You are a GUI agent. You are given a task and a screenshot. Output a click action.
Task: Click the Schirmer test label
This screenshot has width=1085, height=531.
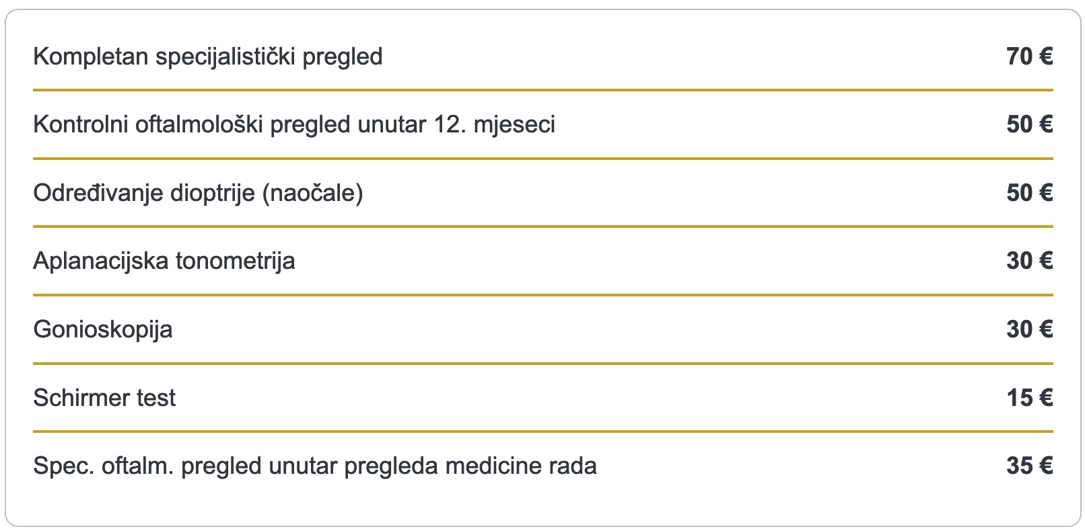click(x=104, y=398)
